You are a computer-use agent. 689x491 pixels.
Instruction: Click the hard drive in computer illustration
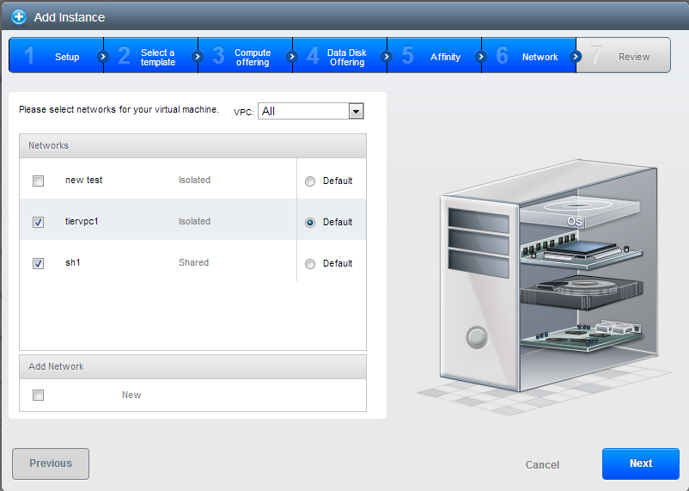coord(581,292)
